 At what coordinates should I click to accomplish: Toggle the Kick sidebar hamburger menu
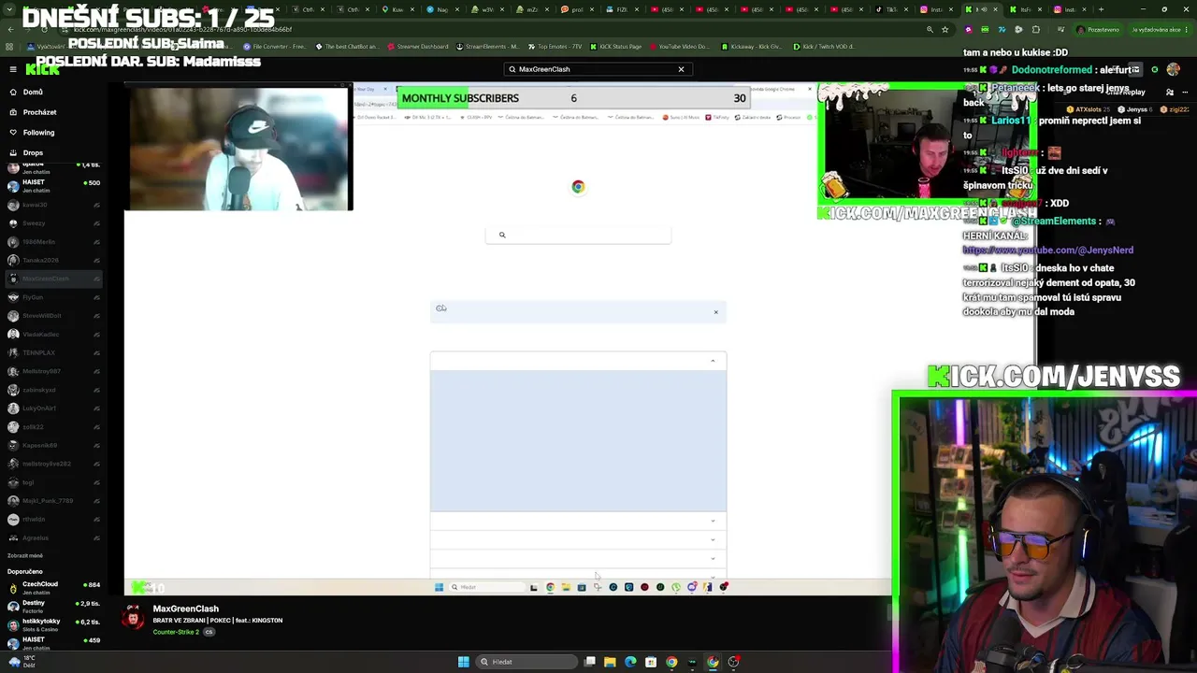13,69
